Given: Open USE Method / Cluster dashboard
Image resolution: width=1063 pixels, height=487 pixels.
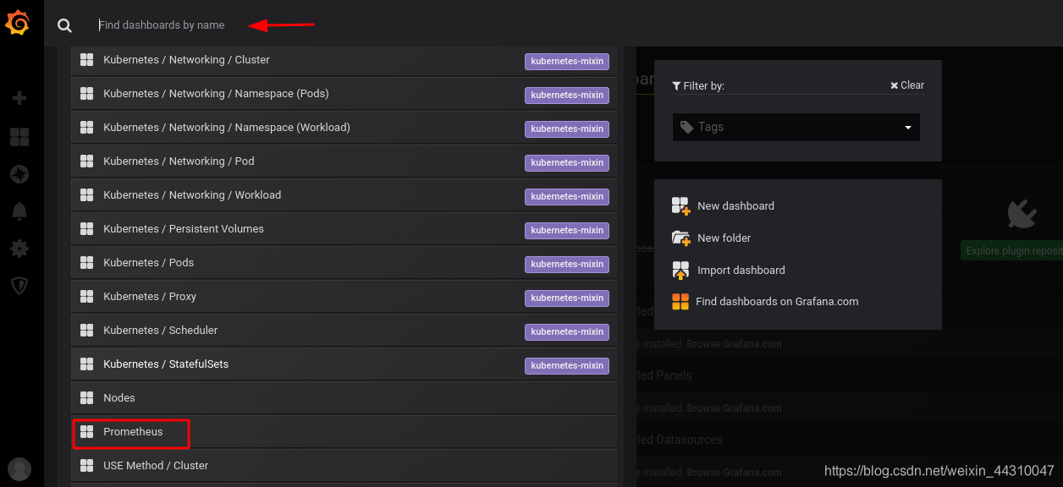Looking at the screenshot, I should 344,466.
